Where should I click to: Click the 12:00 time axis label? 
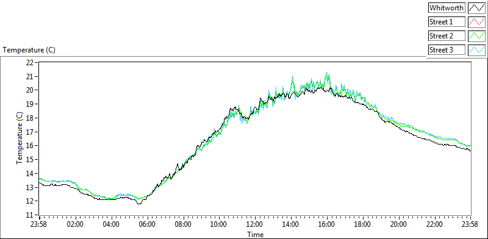point(255,224)
